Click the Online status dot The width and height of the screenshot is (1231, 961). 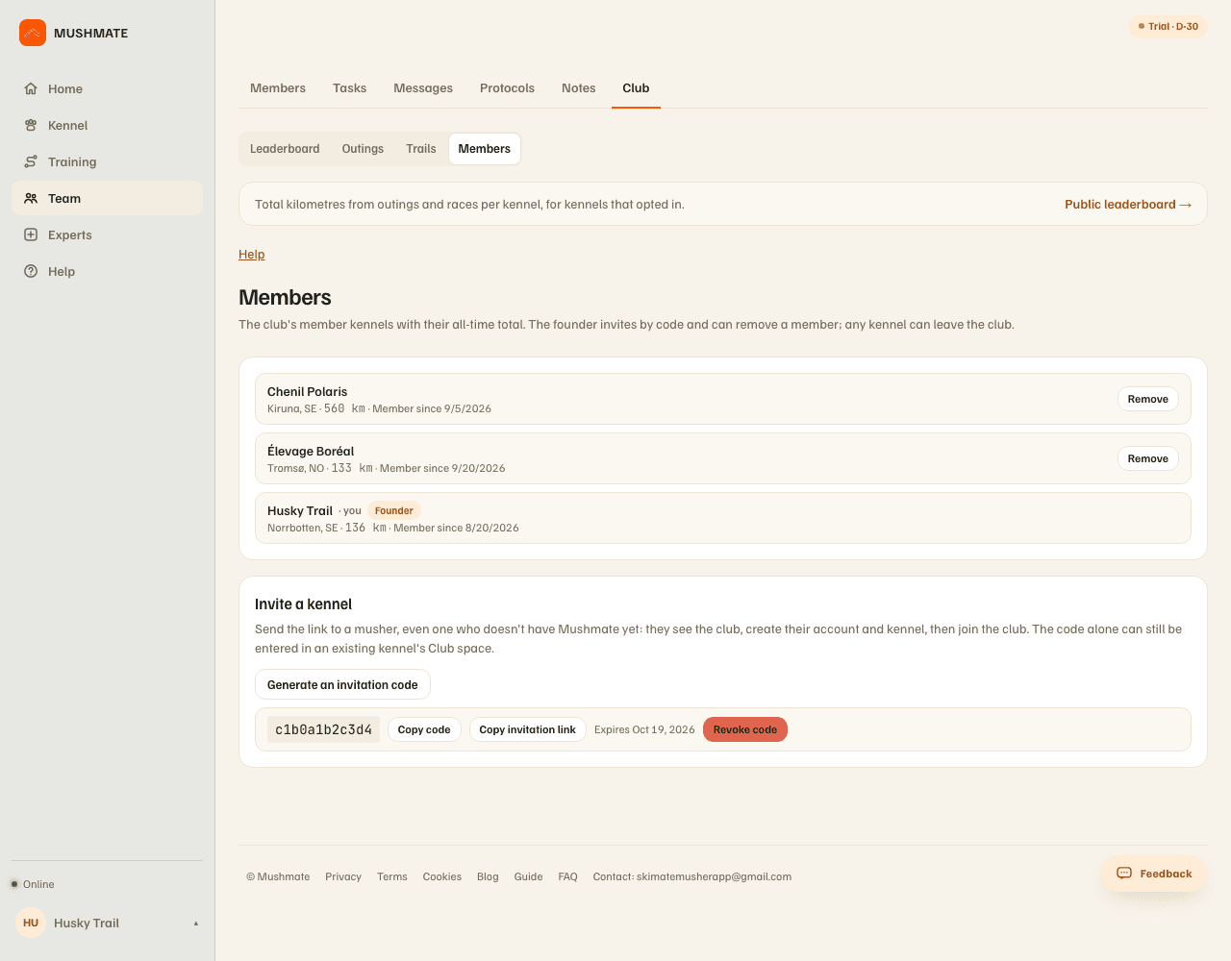14,884
